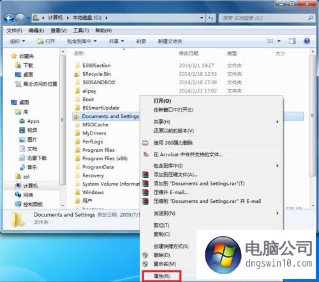This screenshot has height=282, width=319.
Task: Open view options dropdown arrow
Action: pyautogui.click(x=279, y=41)
